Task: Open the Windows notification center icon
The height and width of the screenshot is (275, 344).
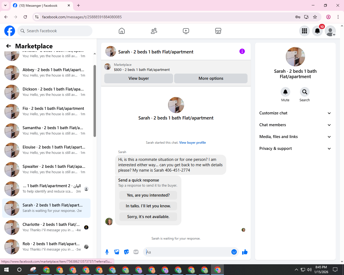Action: (335, 270)
